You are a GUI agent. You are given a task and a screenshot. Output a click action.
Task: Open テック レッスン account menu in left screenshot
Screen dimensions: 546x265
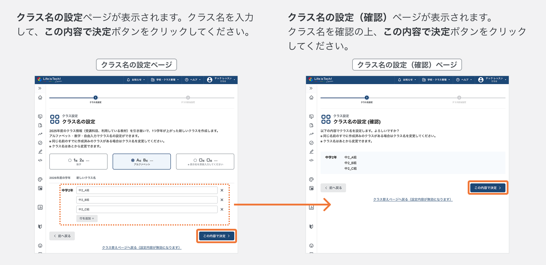coord(221,80)
